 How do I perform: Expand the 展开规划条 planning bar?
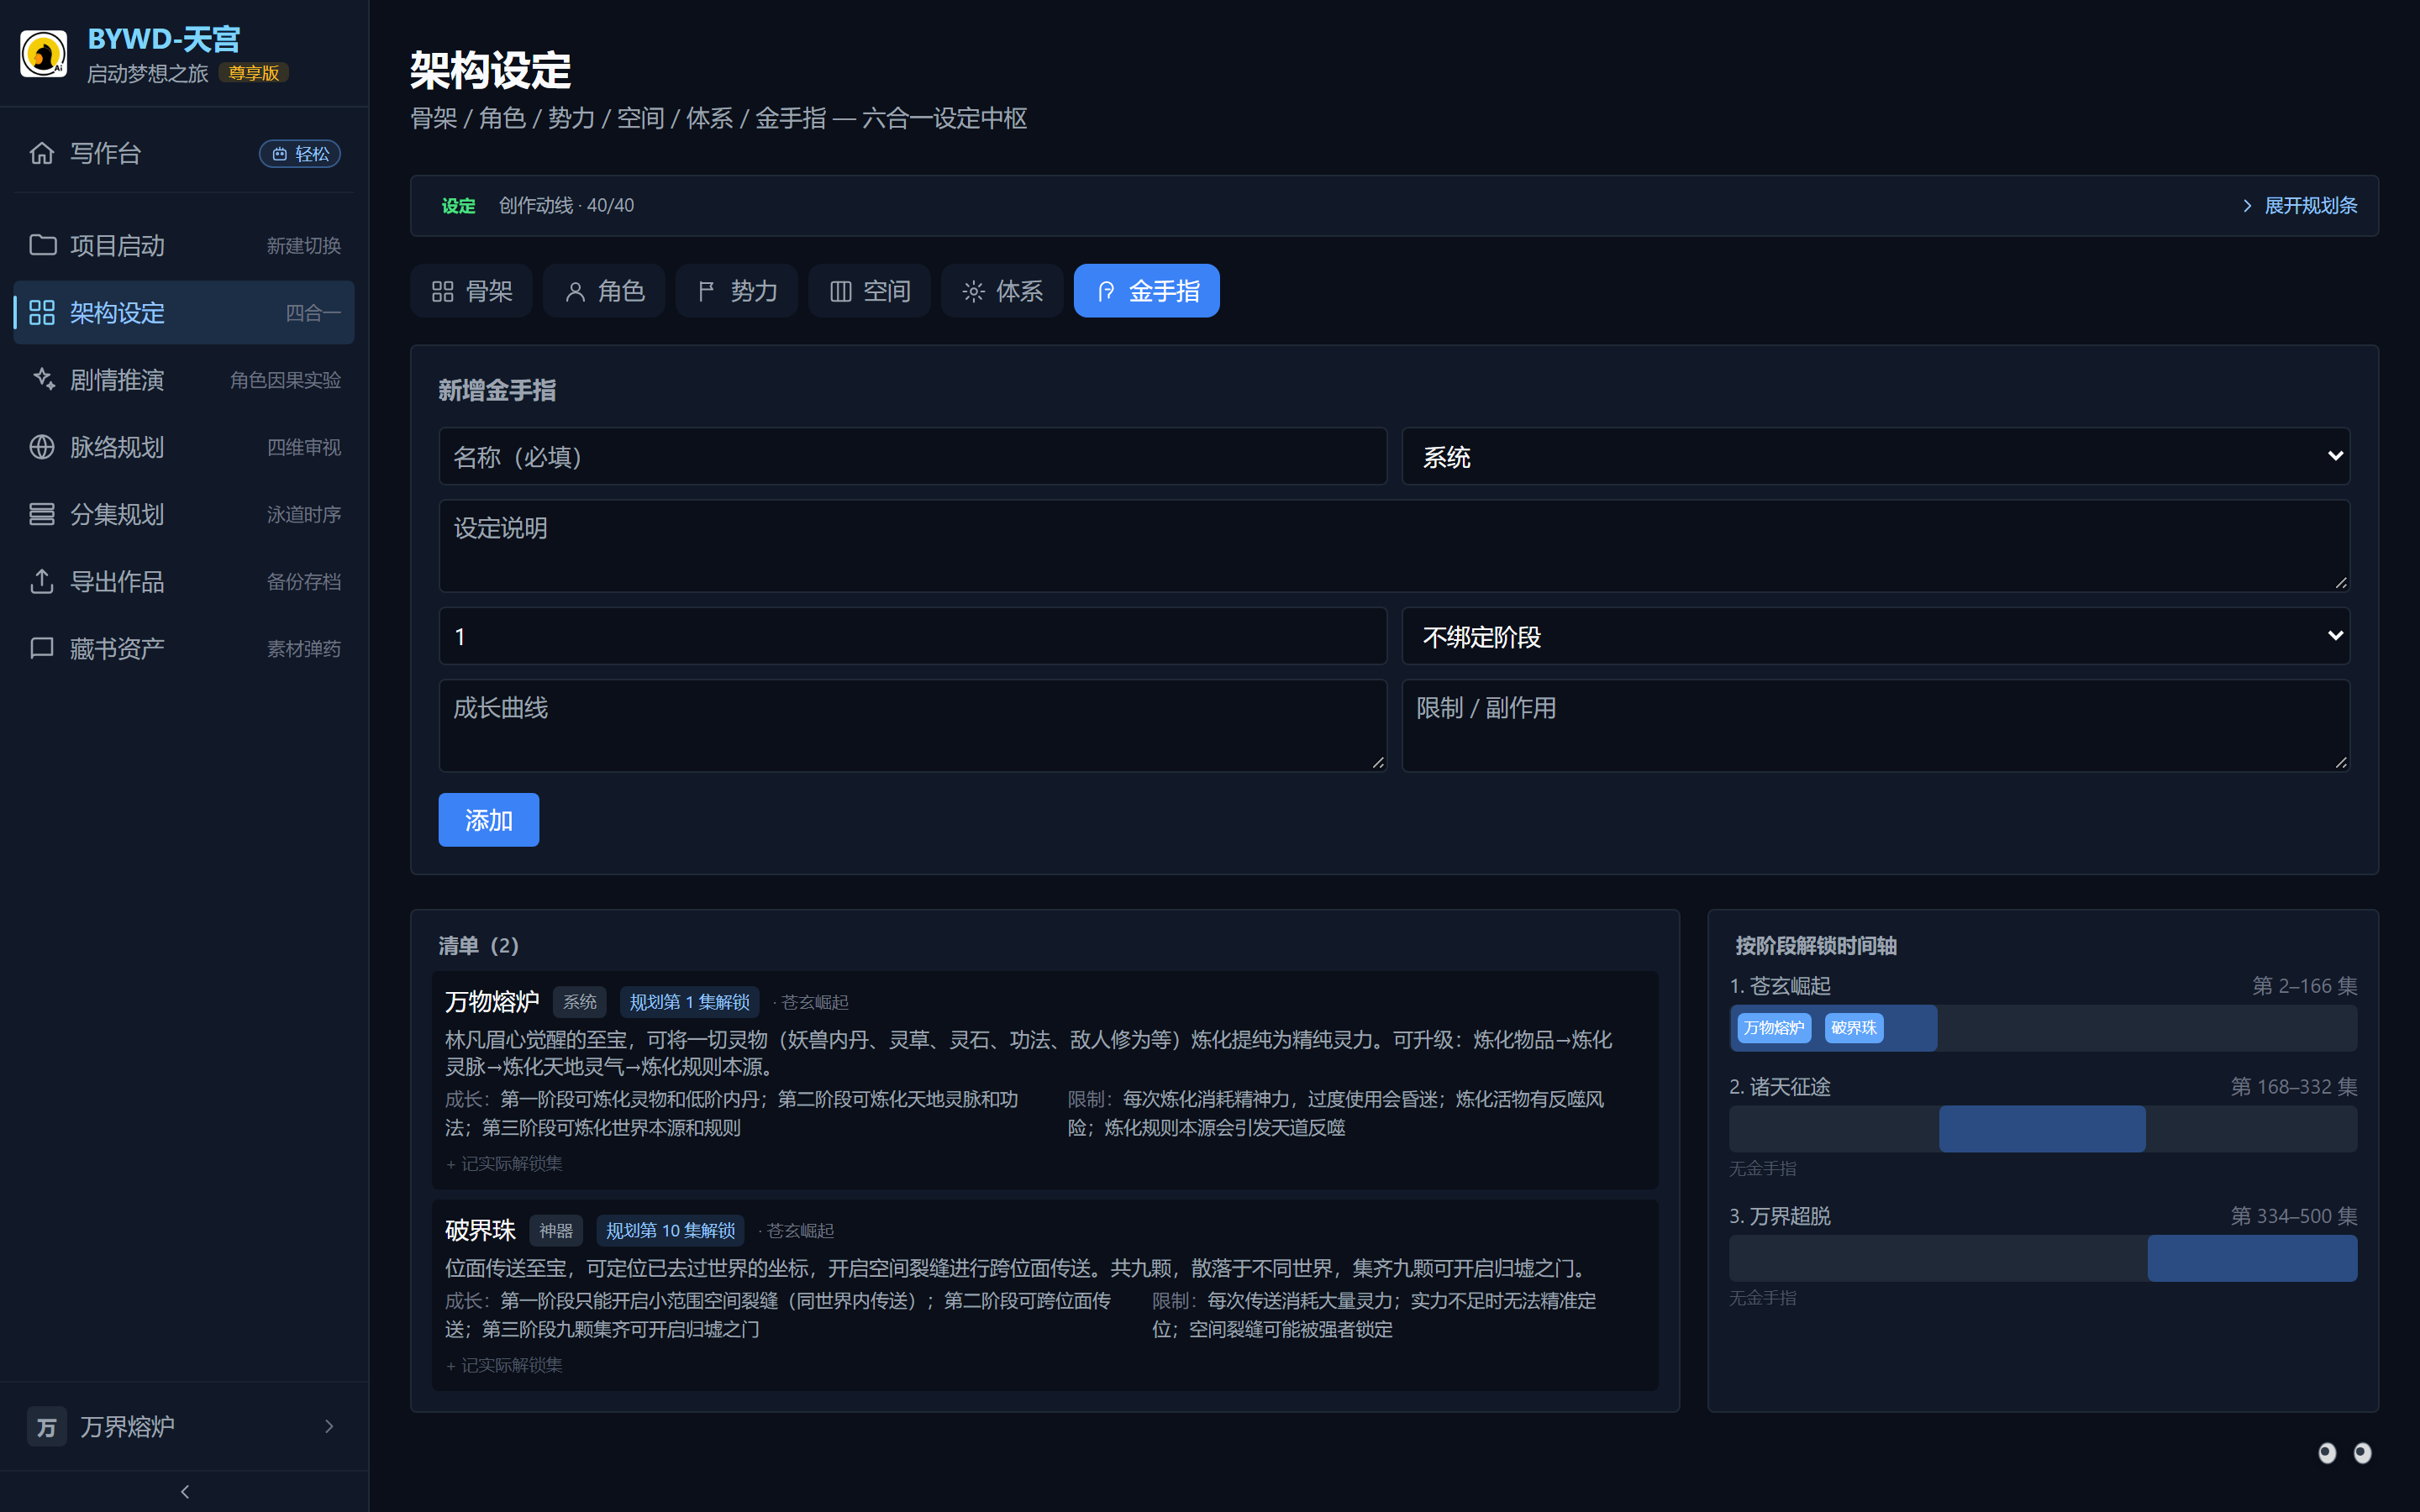coord(2299,205)
